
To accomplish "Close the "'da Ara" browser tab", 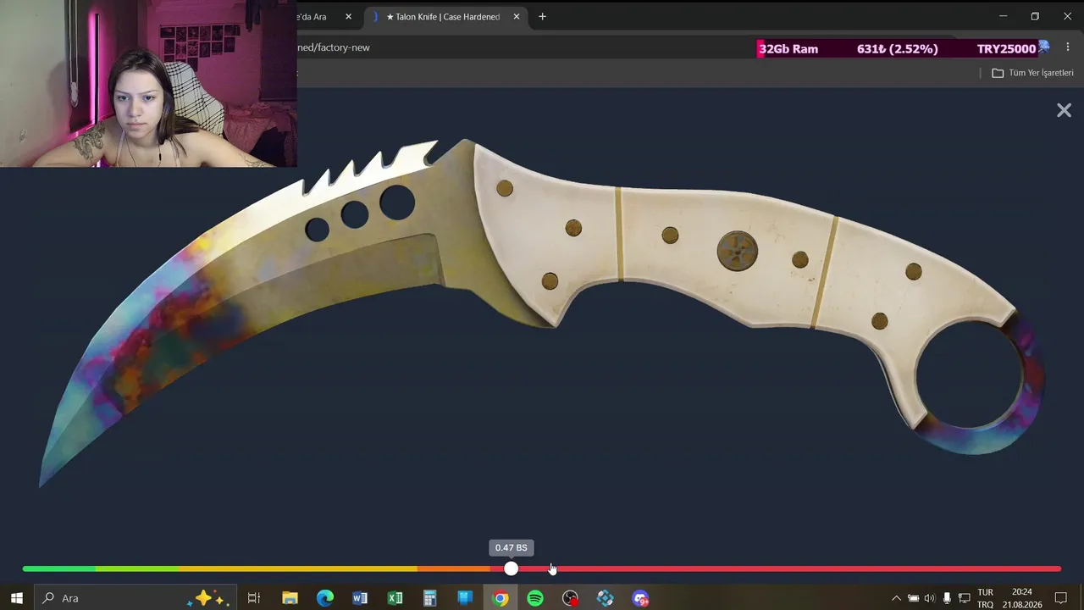I will (348, 17).
